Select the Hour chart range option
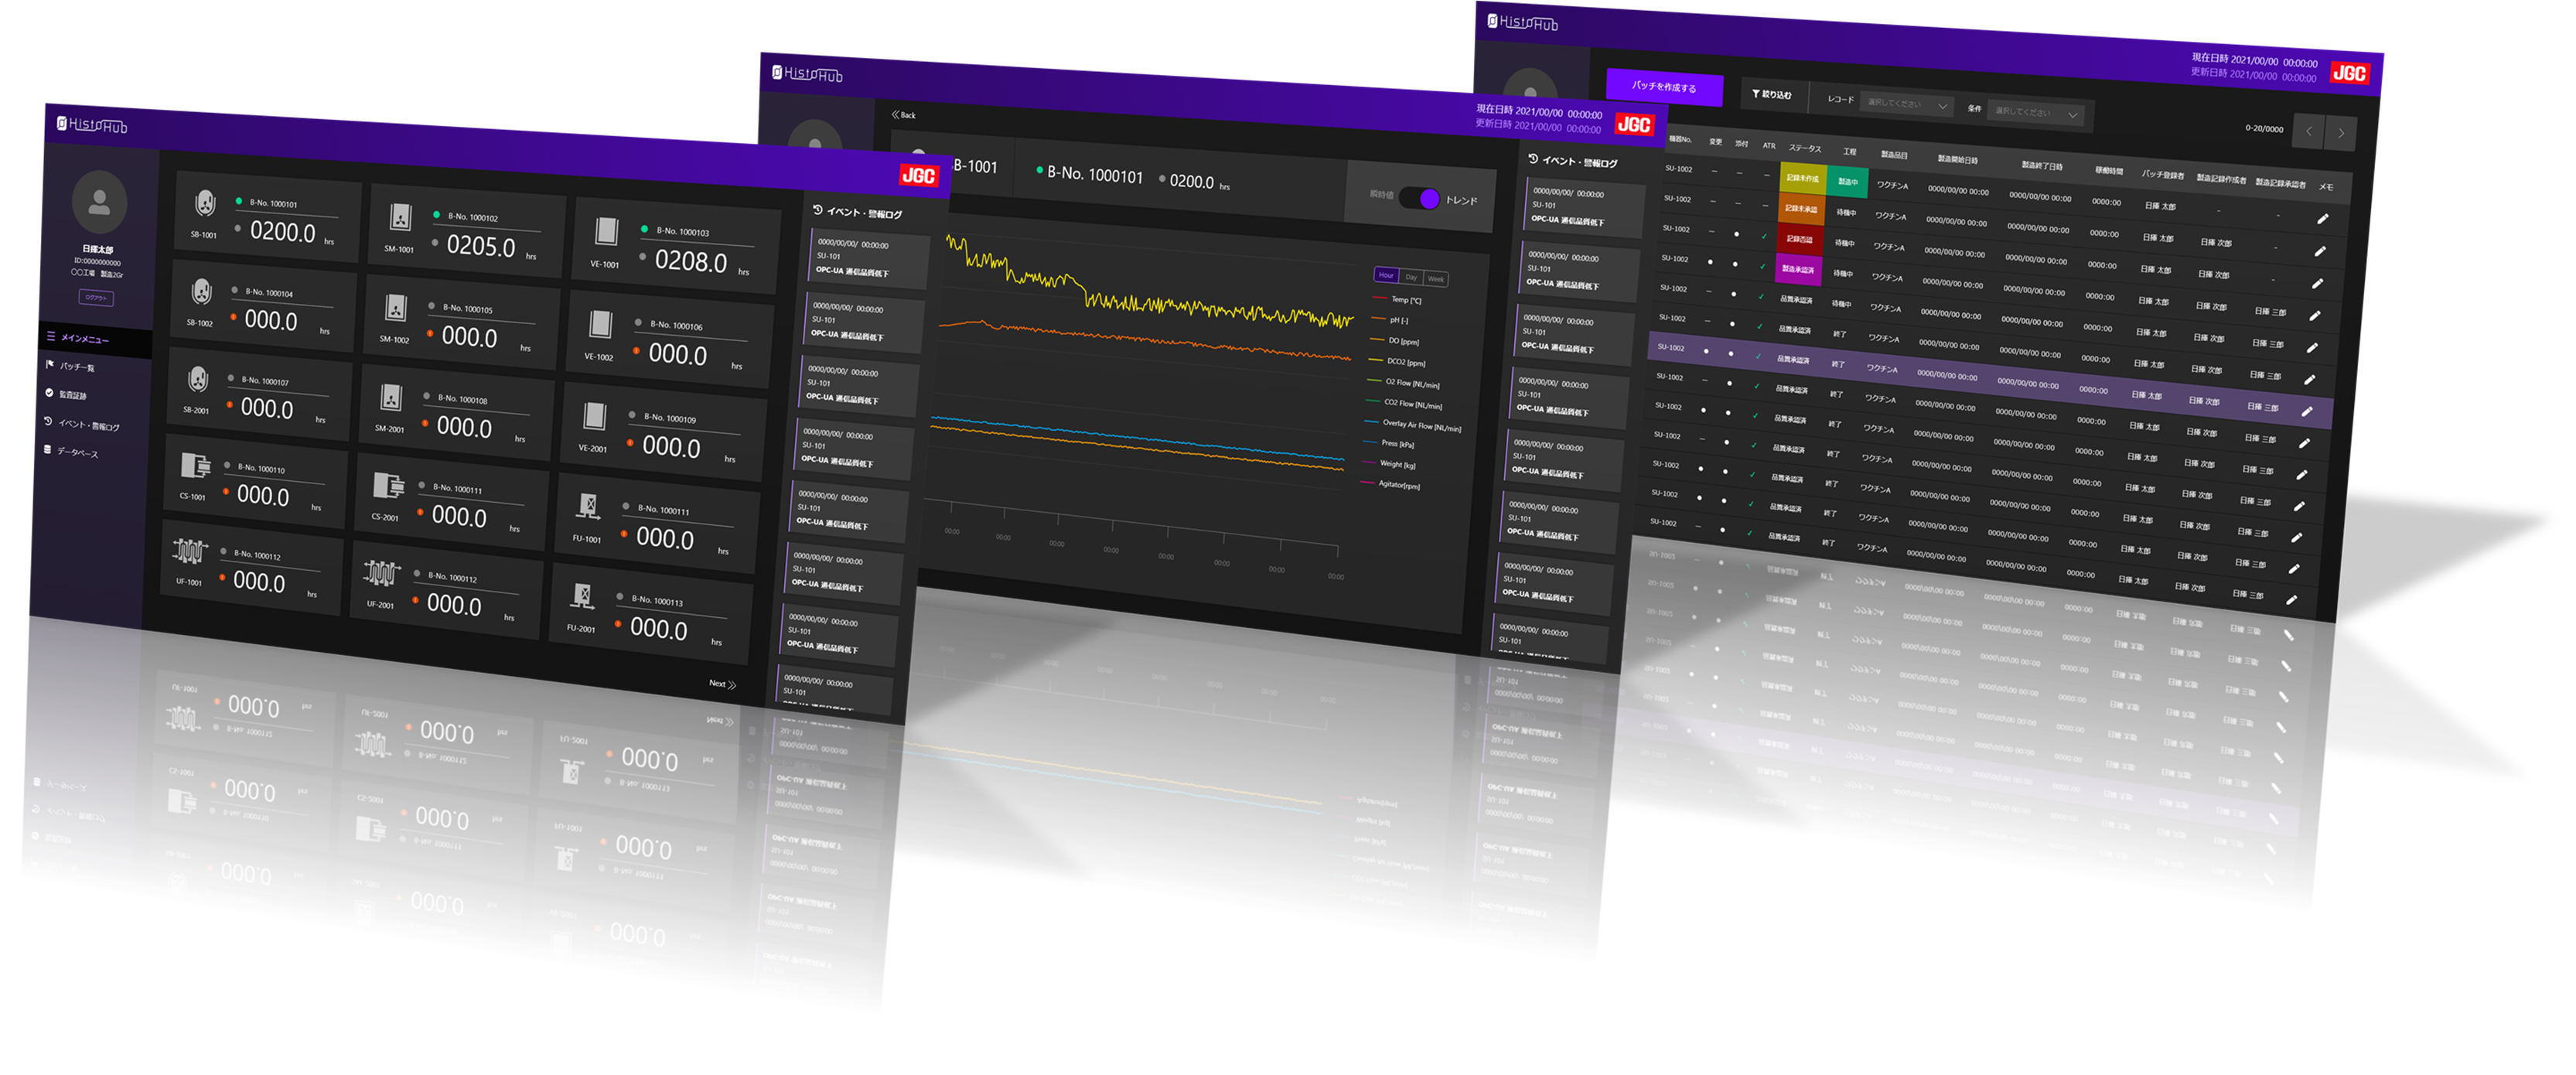The height and width of the screenshot is (1075, 2576). 1386,275
